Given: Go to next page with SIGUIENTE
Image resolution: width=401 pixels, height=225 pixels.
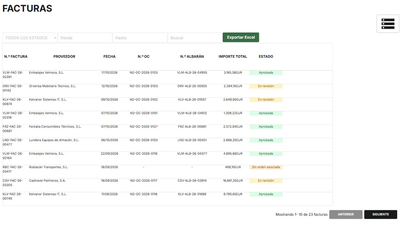Looking at the screenshot, I should (381, 214).
